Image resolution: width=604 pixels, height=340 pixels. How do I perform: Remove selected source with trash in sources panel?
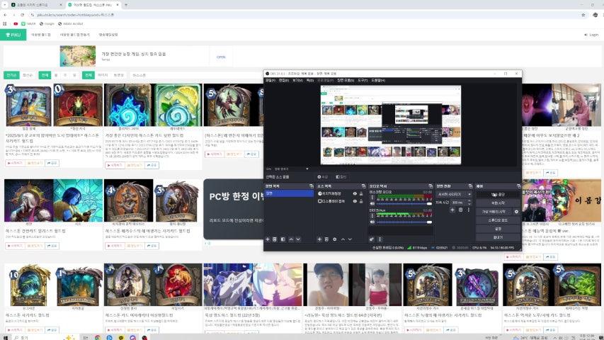[x=326, y=239]
